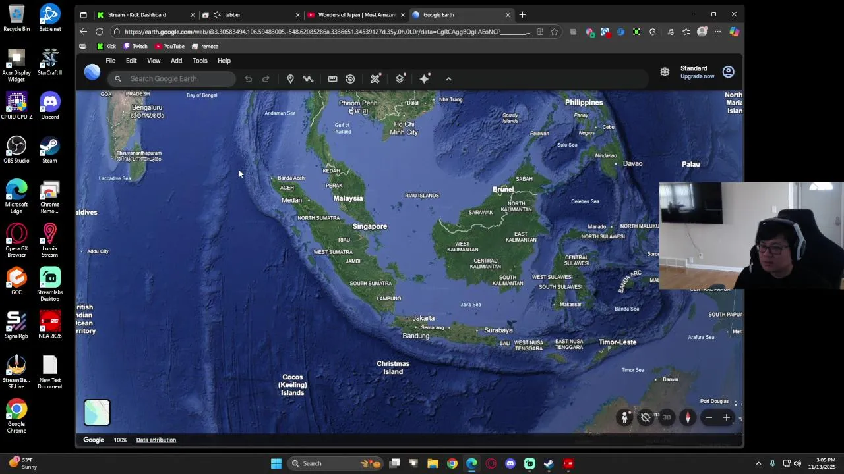Open the YouTube bookmark
This screenshot has height=474, width=844.
coord(169,47)
